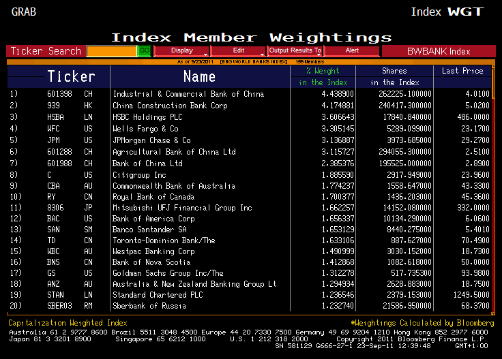The height and width of the screenshot is (359, 502).
Task: Open the Display dropdown menu
Action: (181, 51)
